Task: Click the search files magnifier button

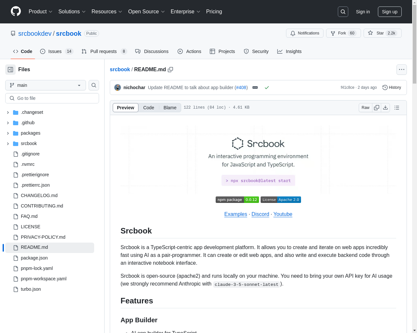Action: click(x=94, y=85)
